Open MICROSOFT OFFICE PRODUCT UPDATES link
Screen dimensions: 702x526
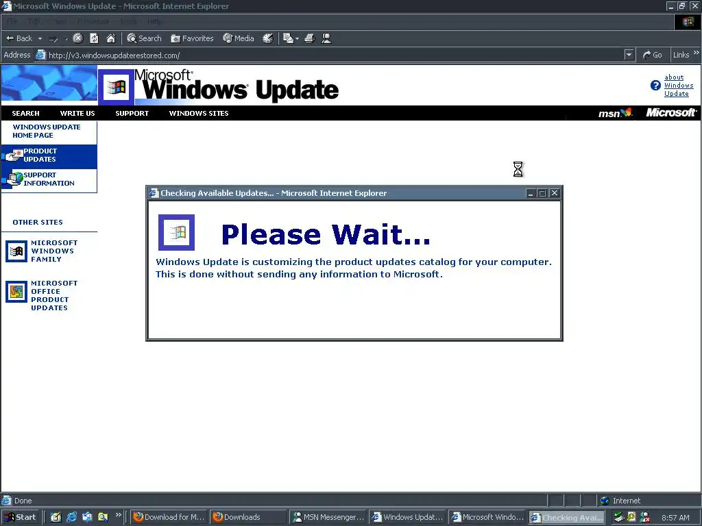(x=54, y=296)
